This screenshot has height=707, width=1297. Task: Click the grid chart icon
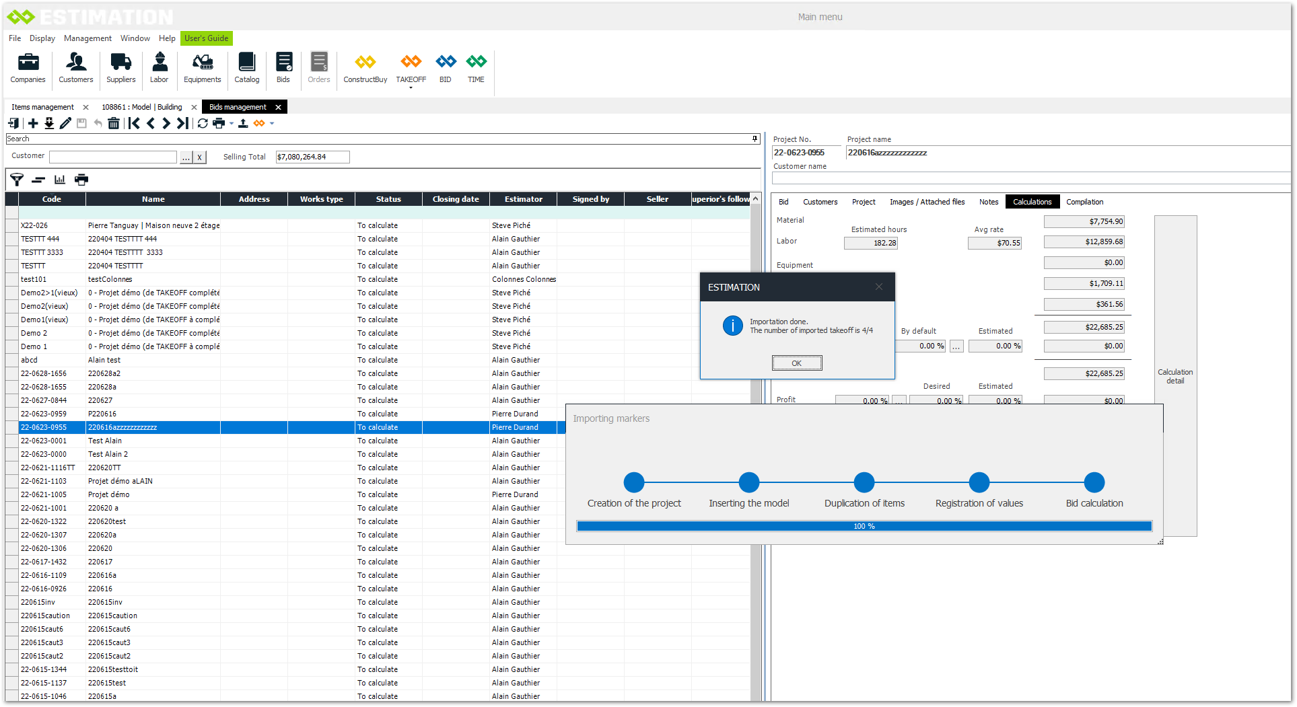[x=60, y=180]
